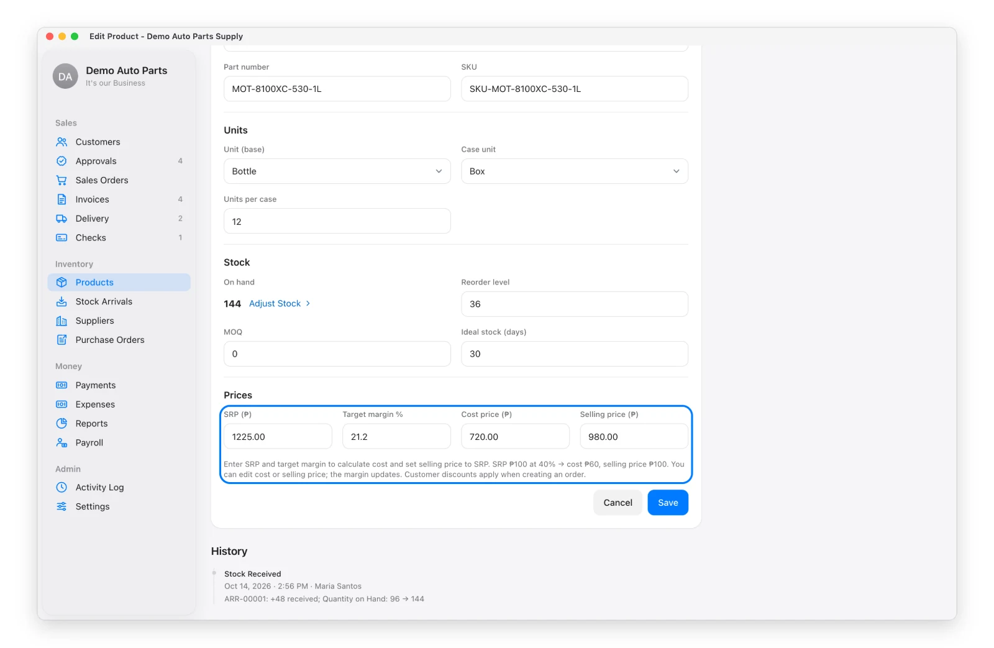Click the Products box icon
The height and width of the screenshot is (648, 994).
click(x=62, y=282)
